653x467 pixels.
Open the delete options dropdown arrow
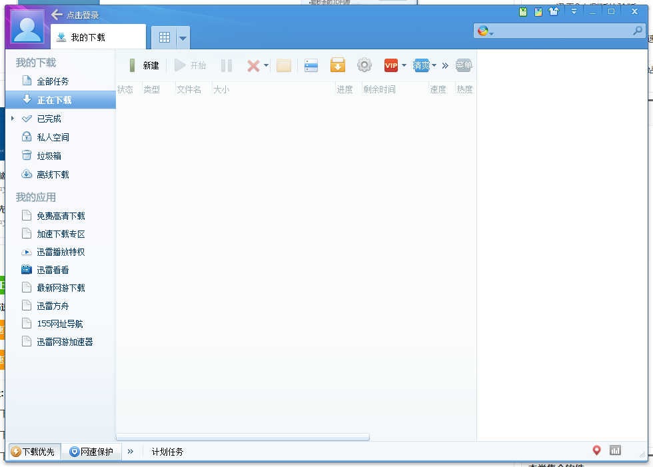coord(266,65)
